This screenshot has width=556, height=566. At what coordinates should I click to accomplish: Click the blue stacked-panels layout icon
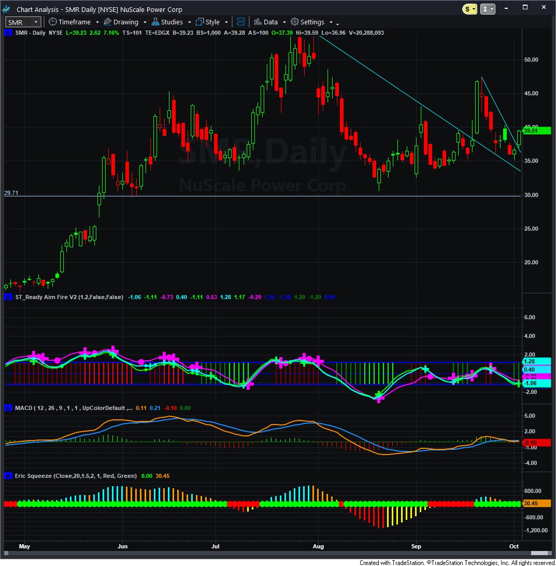point(240,22)
